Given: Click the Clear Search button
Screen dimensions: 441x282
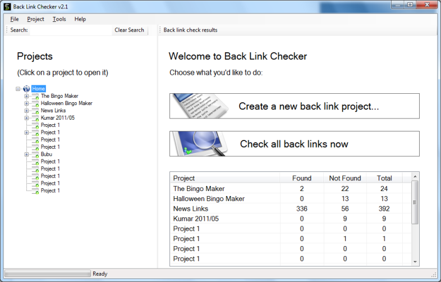Looking at the screenshot, I should (130, 30).
